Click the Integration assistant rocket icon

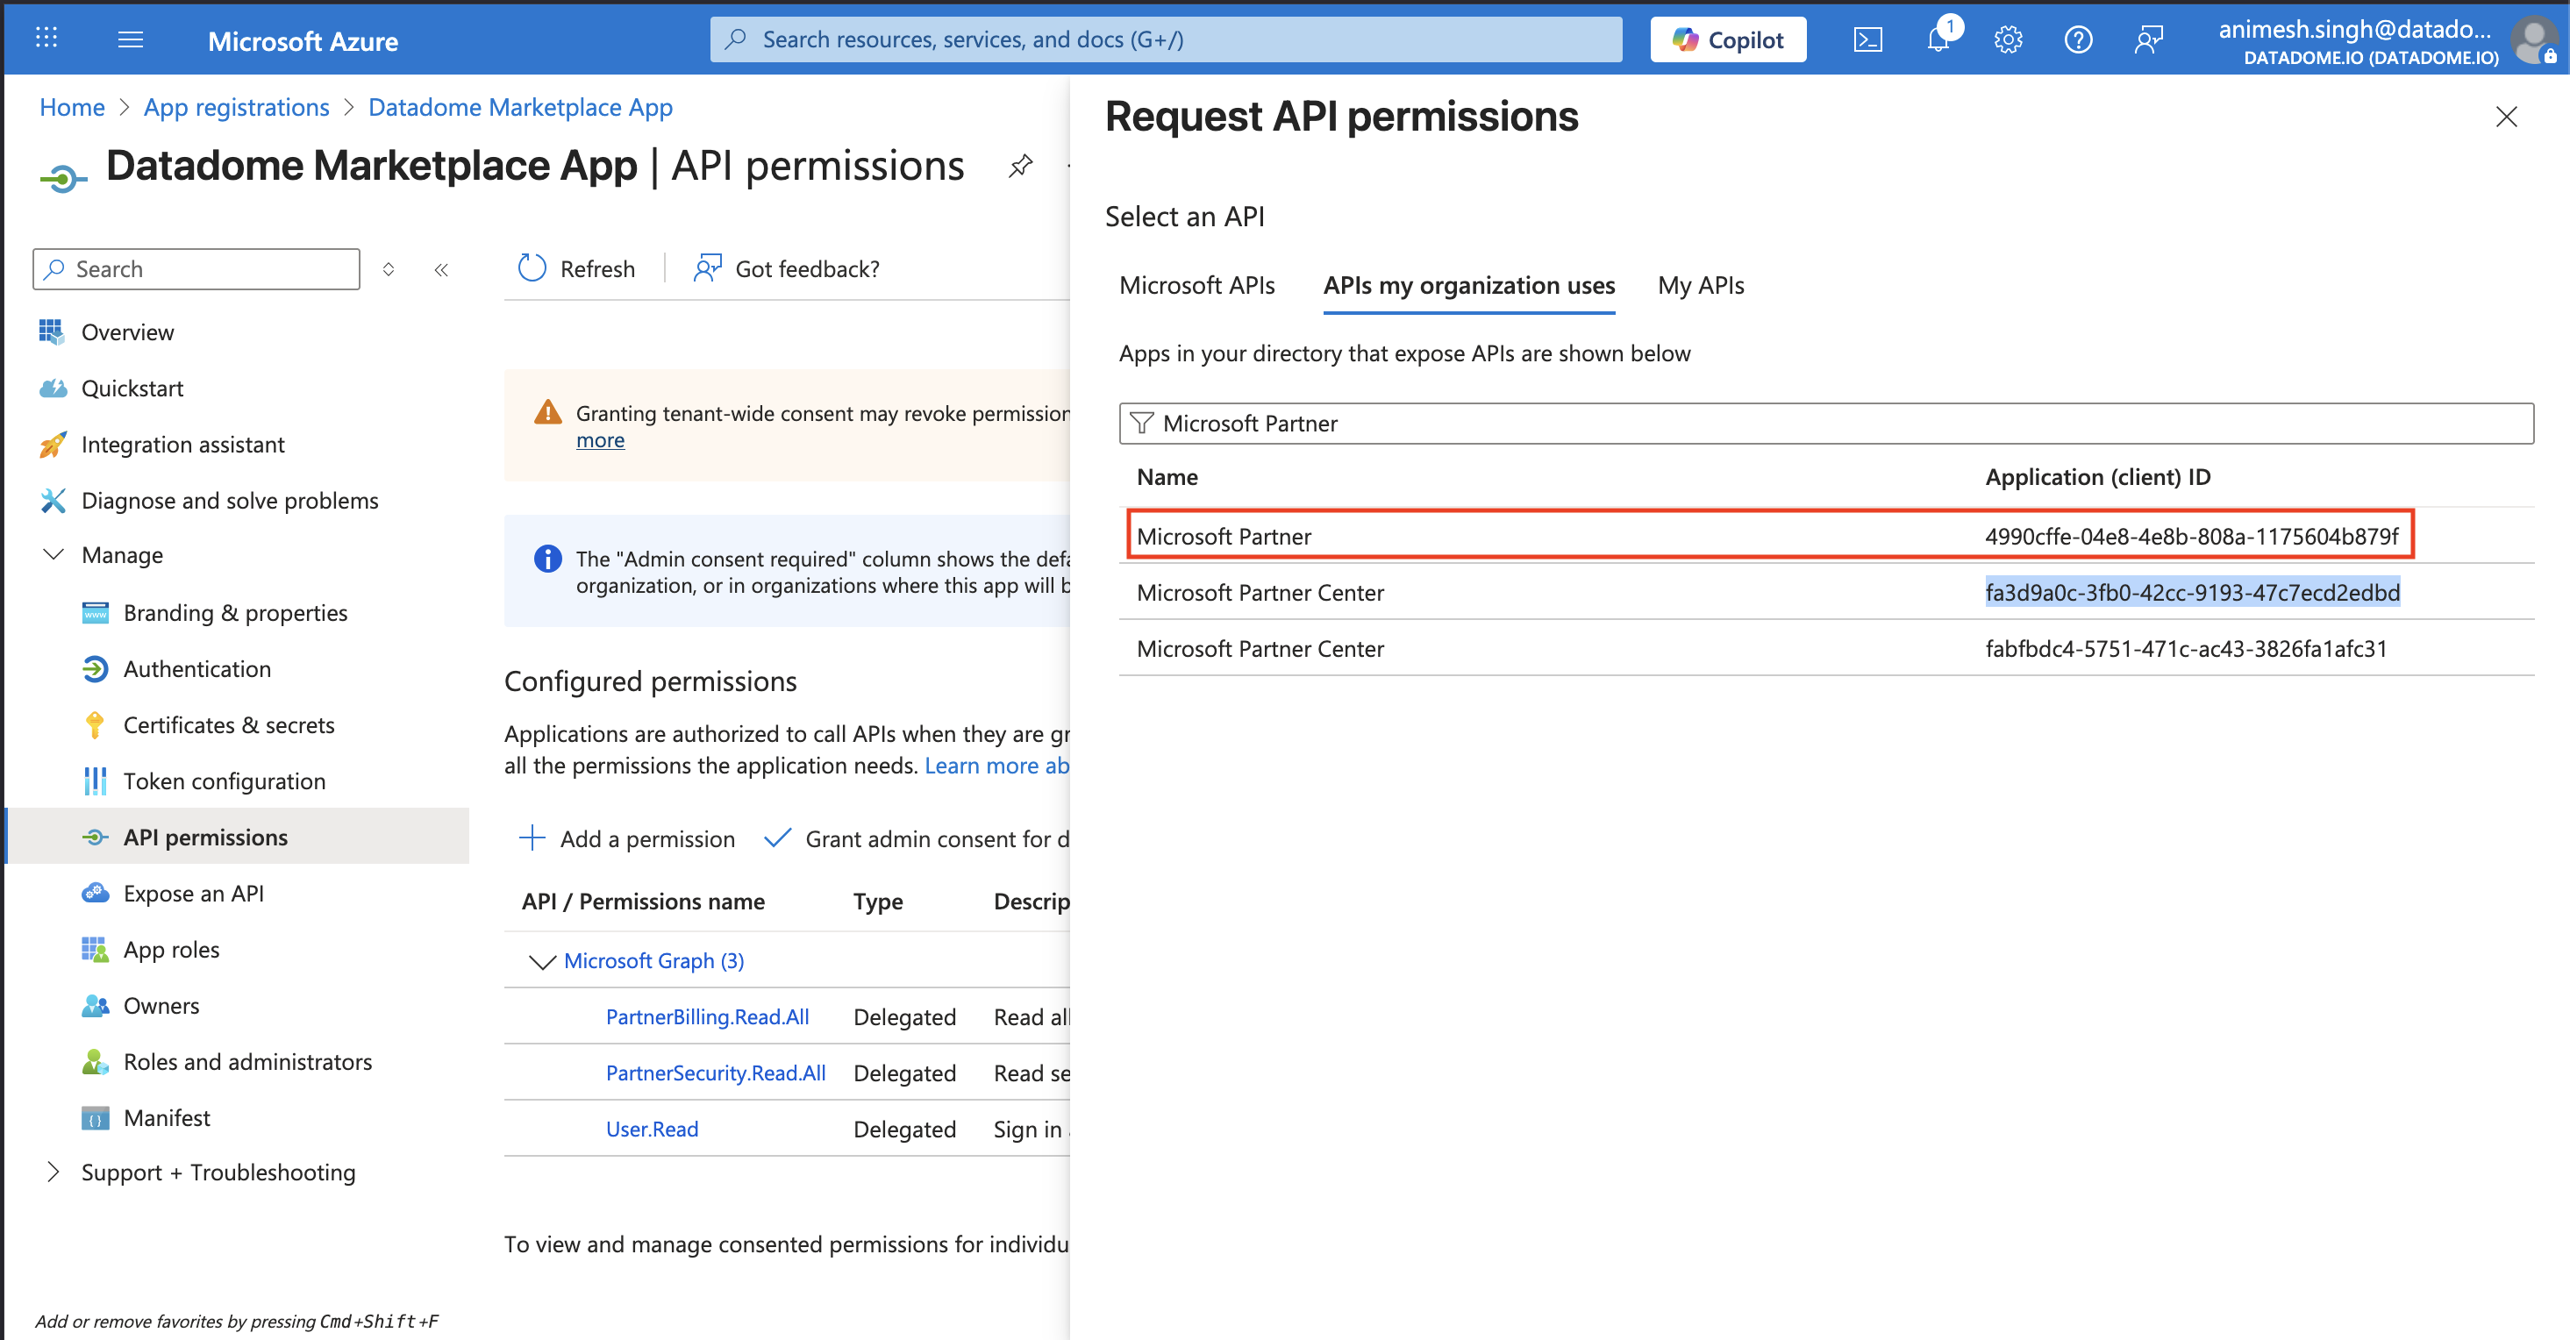52,444
